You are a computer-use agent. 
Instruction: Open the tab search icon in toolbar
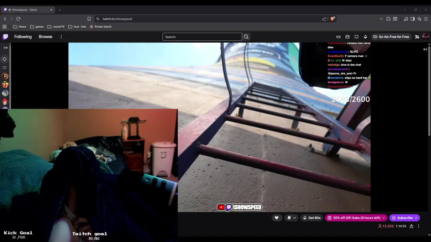pyautogui.click(x=395, y=19)
